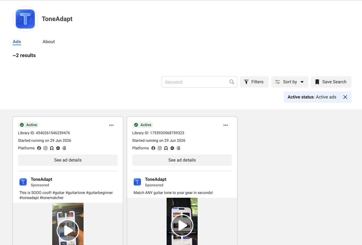
Task: Open options menu for ad 4540261546259476
Action: pos(111,125)
